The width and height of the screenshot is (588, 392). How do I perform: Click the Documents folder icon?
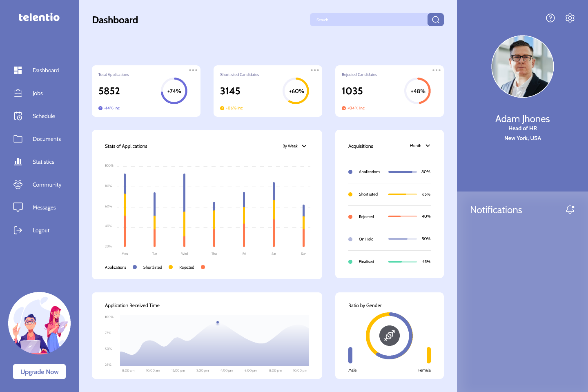18,139
